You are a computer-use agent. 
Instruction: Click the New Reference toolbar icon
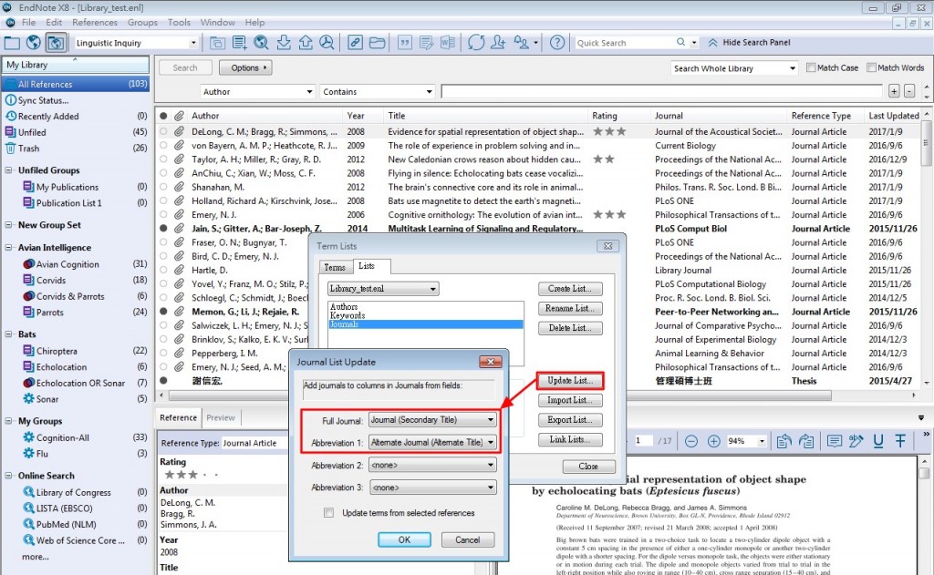(x=240, y=43)
